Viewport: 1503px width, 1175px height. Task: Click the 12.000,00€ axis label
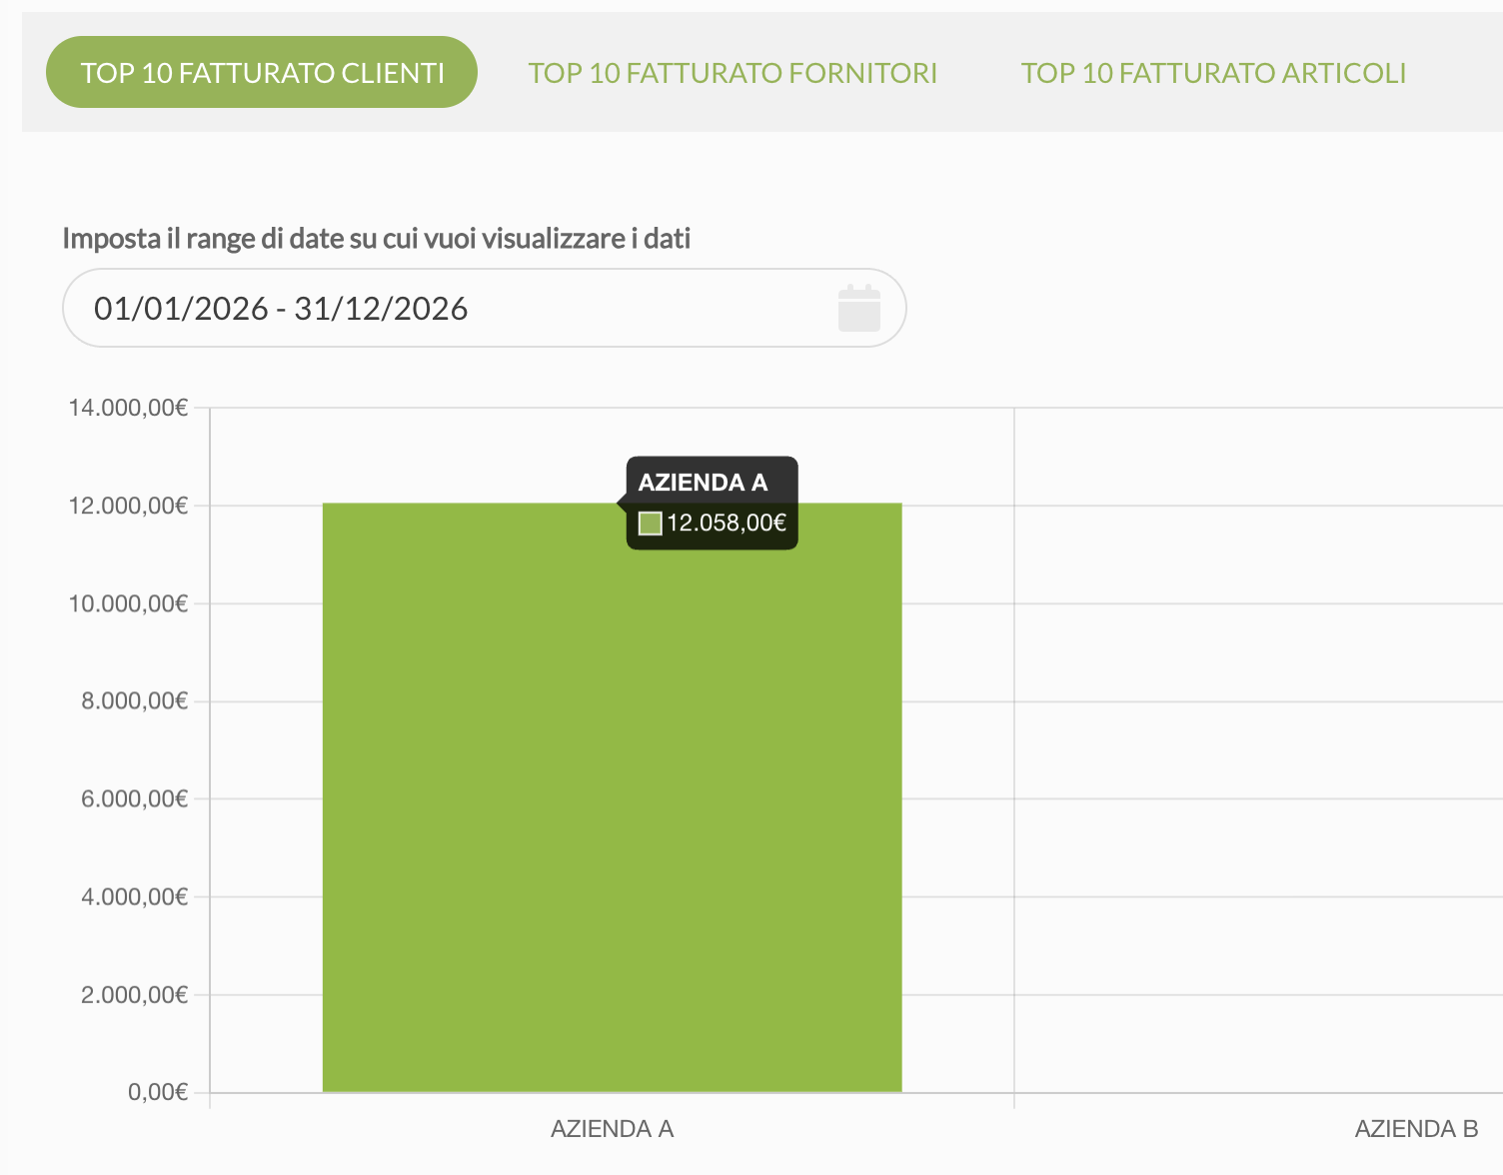tap(128, 506)
